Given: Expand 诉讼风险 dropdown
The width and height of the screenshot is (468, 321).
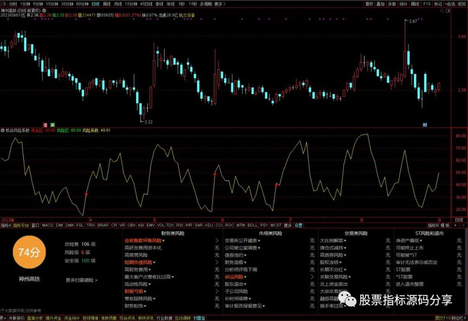Looking at the screenshot, I should pos(245,277).
